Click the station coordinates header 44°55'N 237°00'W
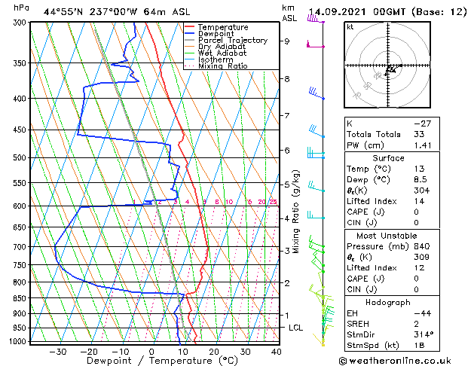Image resolution: width=474 pixels, height=366 pixels. pyautogui.click(x=90, y=12)
